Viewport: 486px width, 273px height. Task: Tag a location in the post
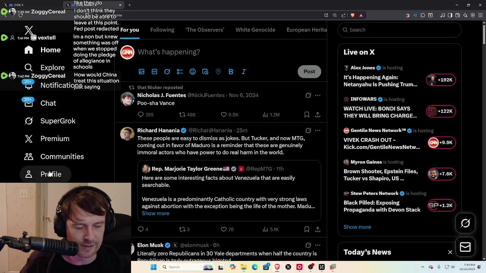coord(218,72)
